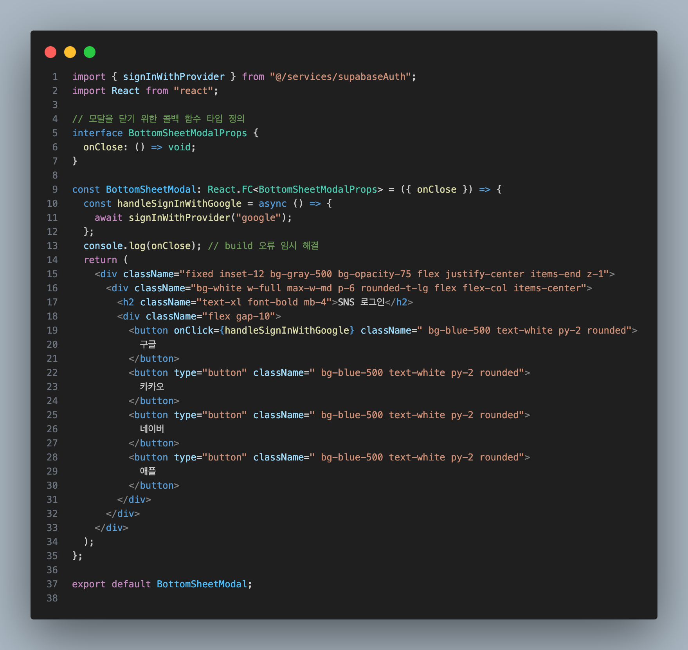This screenshot has height=650, width=688.
Task: Click onClick={handleSignInWithGoogle} attribute
Action: tap(264, 330)
